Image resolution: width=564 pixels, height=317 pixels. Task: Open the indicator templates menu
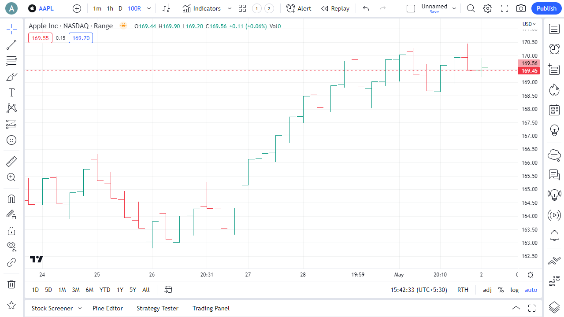(x=242, y=8)
